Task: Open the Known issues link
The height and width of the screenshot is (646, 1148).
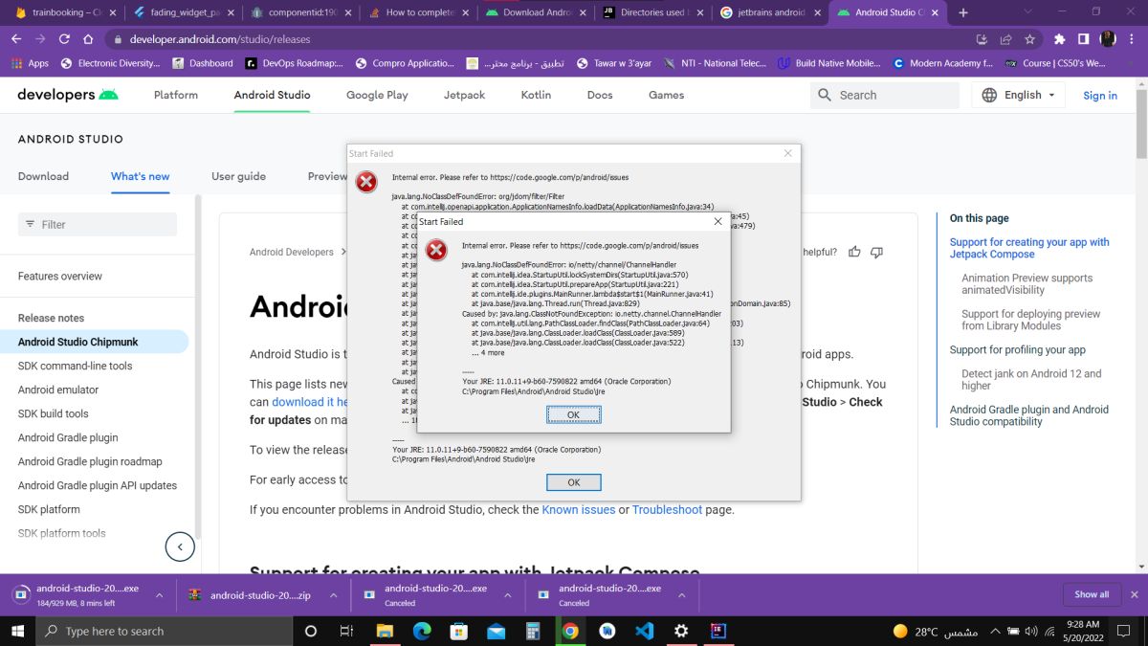Action: click(x=578, y=509)
